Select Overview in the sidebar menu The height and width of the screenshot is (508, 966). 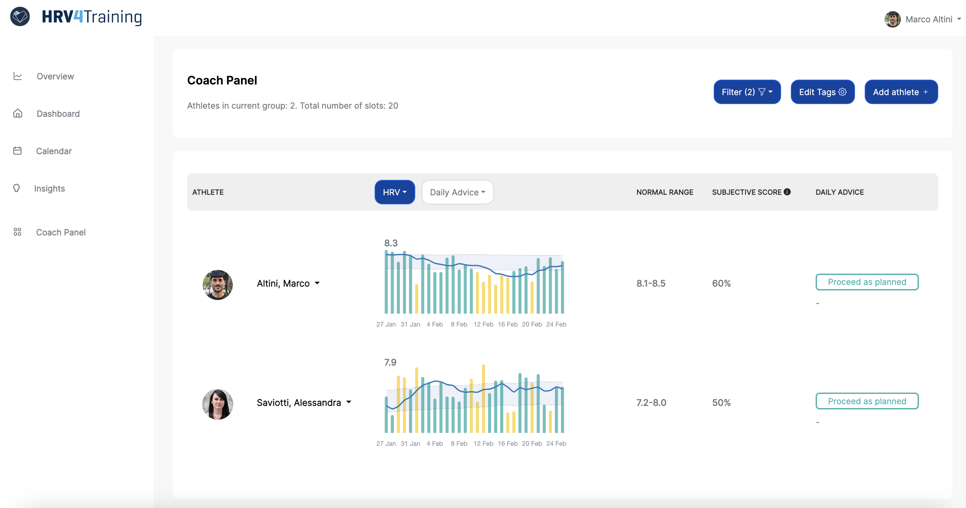tap(55, 76)
